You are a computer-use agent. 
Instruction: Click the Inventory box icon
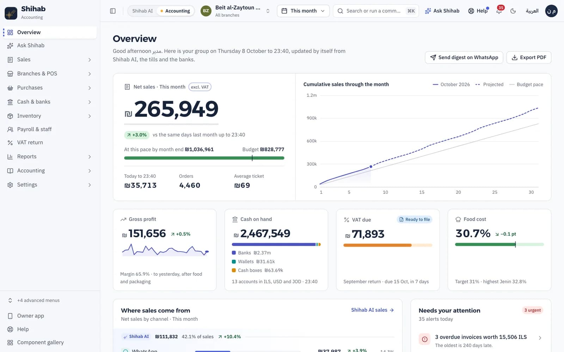coord(10,116)
